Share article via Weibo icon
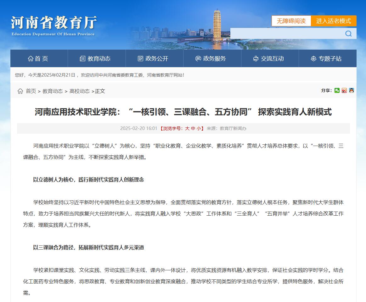 [344, 90]
